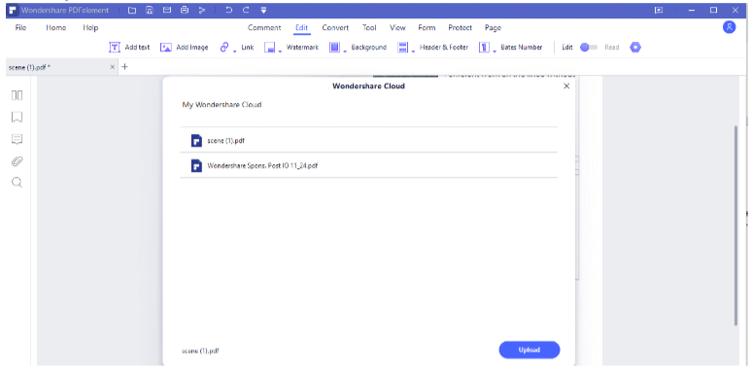Switch to the Form tab
The height and width of the screenshot is (373, 752).
coord(427,28)
